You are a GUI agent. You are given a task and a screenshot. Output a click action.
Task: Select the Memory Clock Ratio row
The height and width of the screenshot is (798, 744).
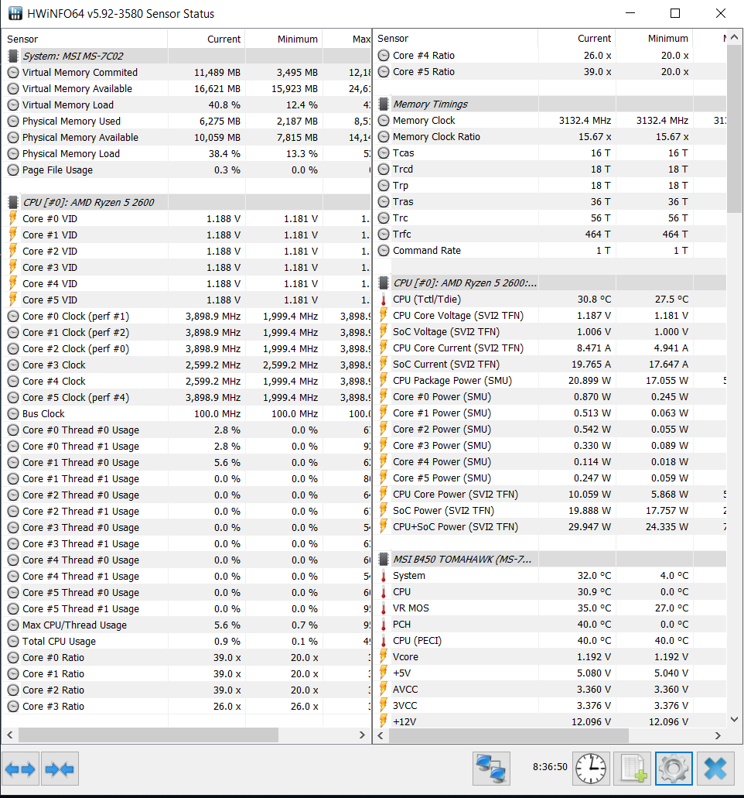550,137
